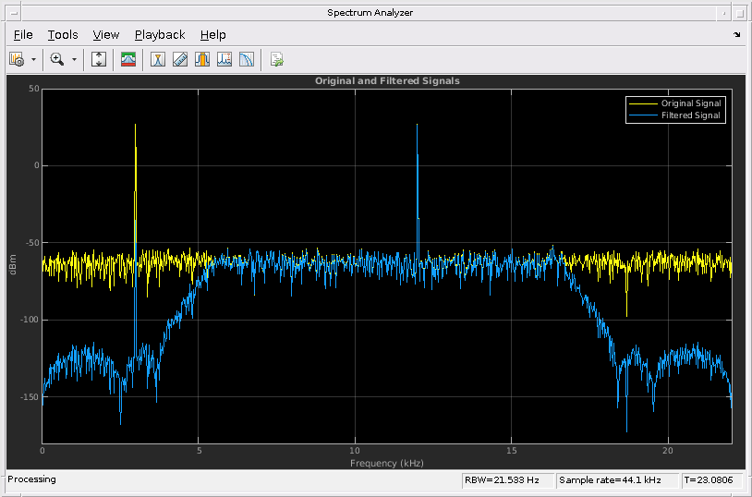Click the dock arrow beside menu bar
This screenshot has height=497, width=752.
736,35
